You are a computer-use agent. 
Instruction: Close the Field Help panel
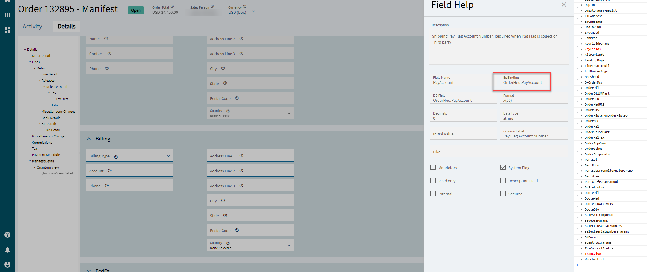point(564,4)
